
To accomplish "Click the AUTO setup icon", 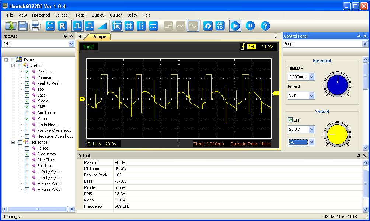I will click(220, 26).
